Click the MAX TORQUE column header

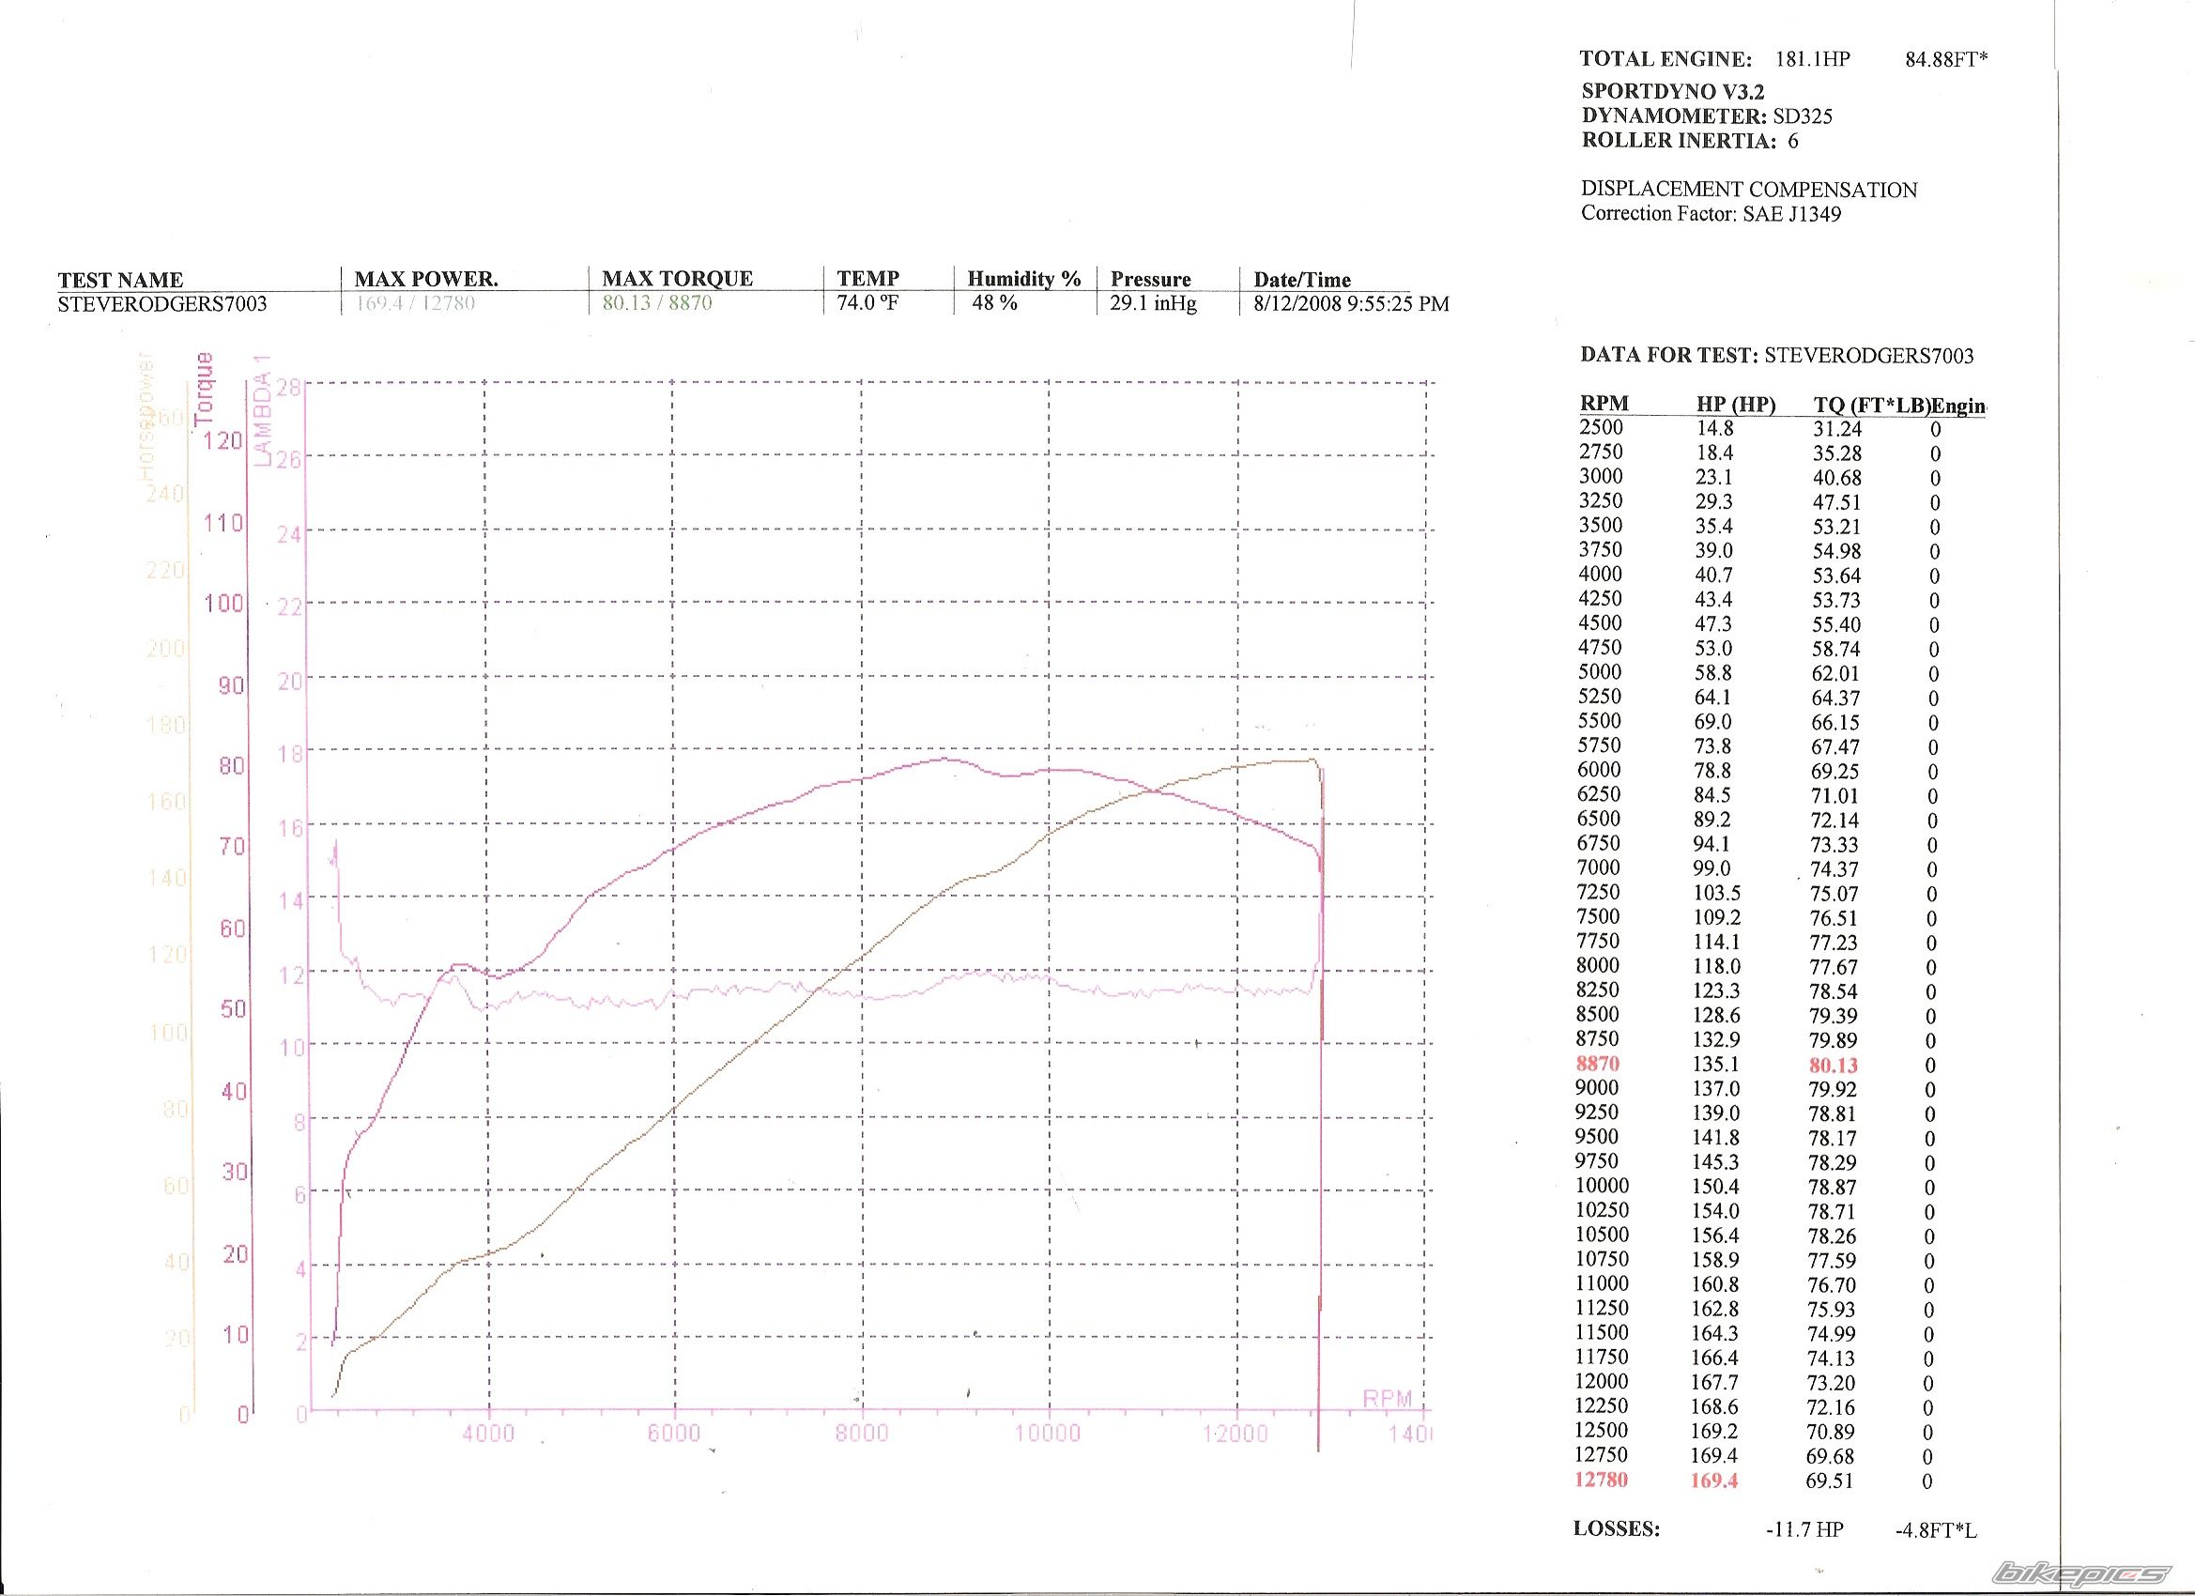click(677, 279)
